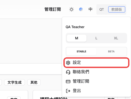The height and width of the screenshot is (99, 131).
Task: Switch language via the 中 button
Action: tap(90, 9)
